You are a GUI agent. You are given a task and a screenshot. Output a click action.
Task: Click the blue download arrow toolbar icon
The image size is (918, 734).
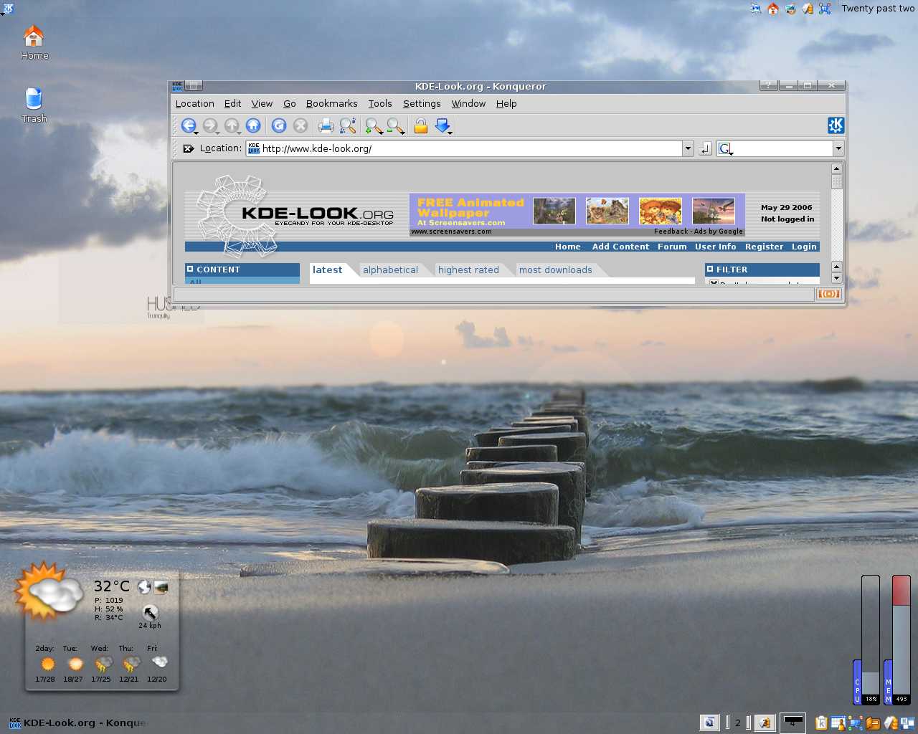[x=443, y=126]
